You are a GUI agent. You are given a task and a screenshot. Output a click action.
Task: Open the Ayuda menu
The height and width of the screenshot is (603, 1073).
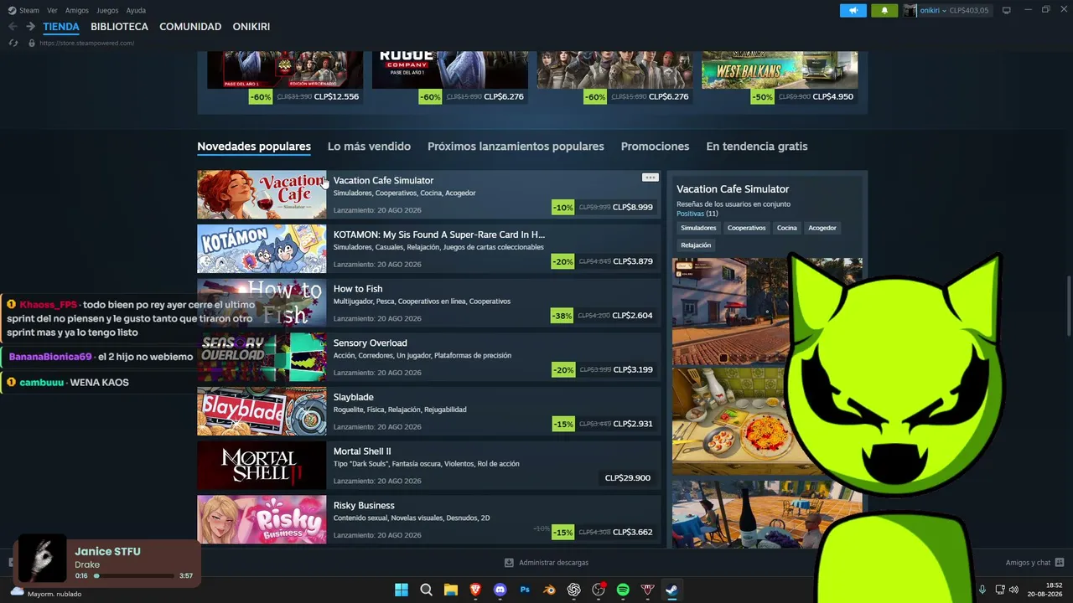(136, 10)
